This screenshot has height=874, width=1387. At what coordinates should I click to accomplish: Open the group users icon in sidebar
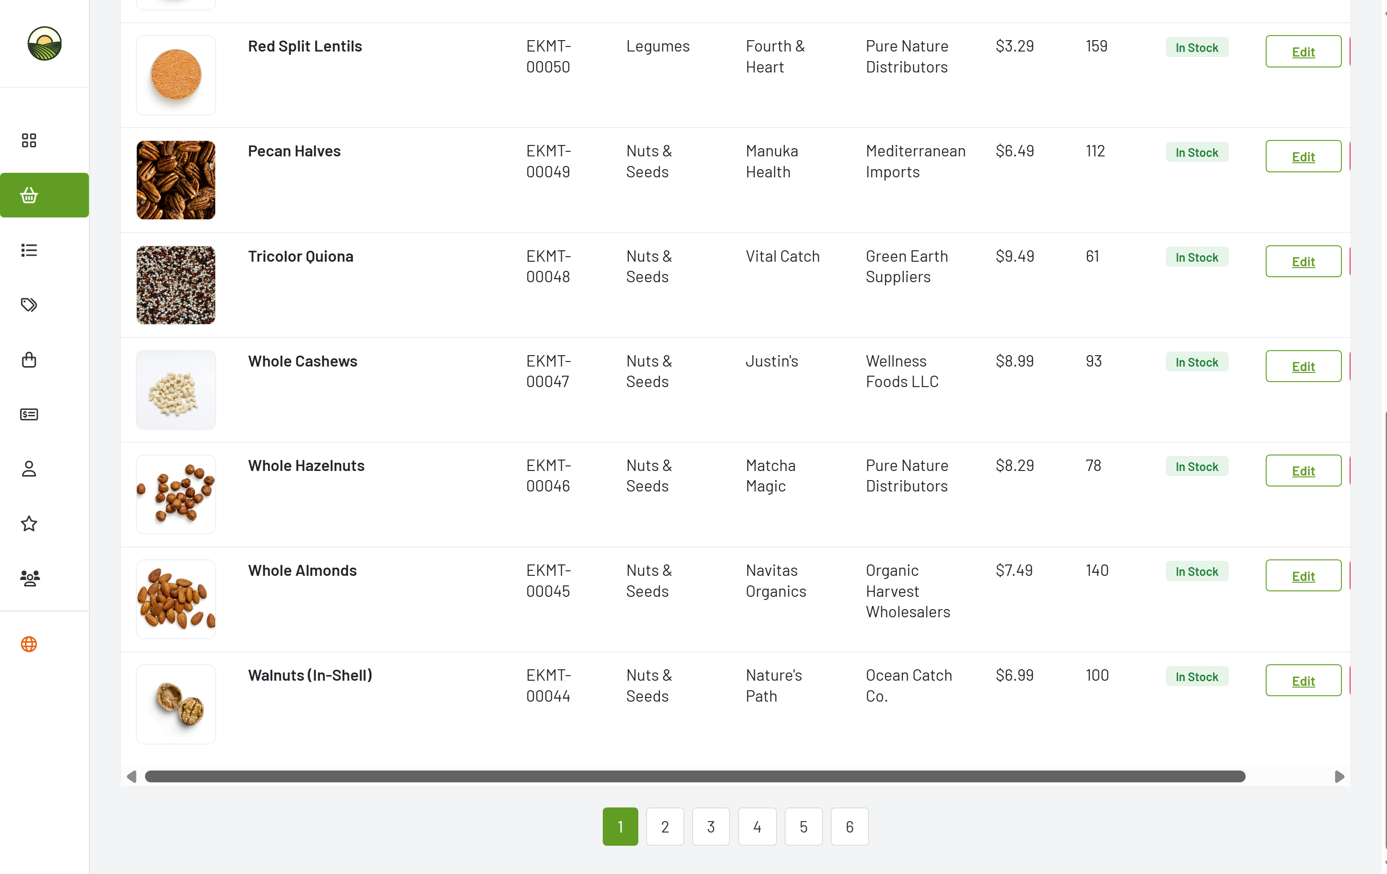tap(30, 578)
